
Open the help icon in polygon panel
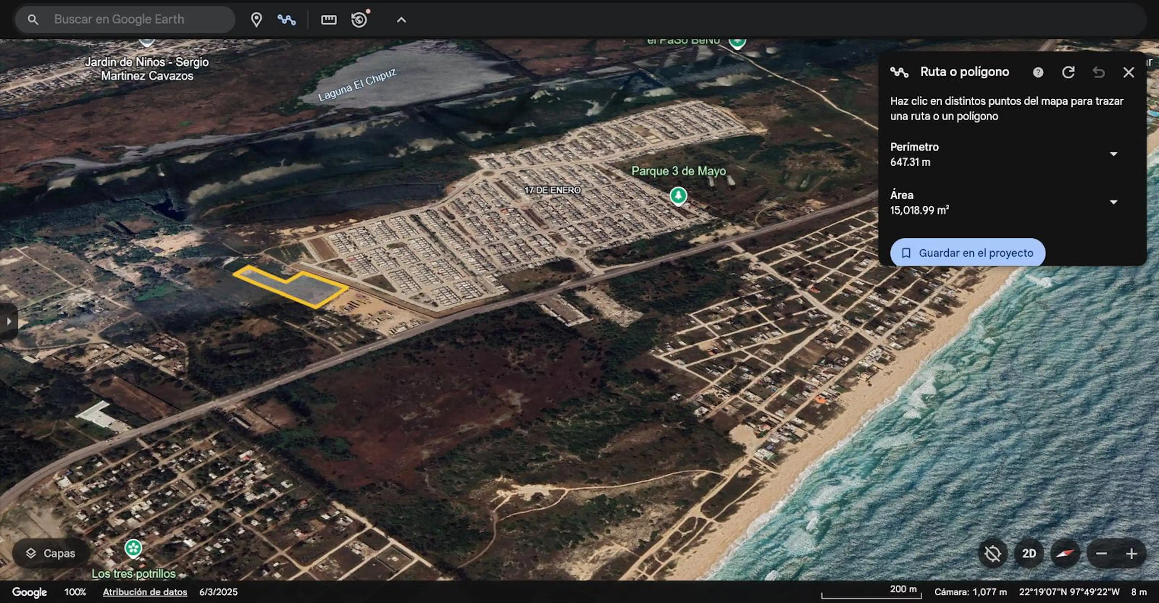[x=1038, y=72]
